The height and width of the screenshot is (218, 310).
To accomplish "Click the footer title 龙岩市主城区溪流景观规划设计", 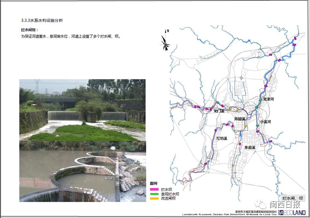I will [256, 211].
